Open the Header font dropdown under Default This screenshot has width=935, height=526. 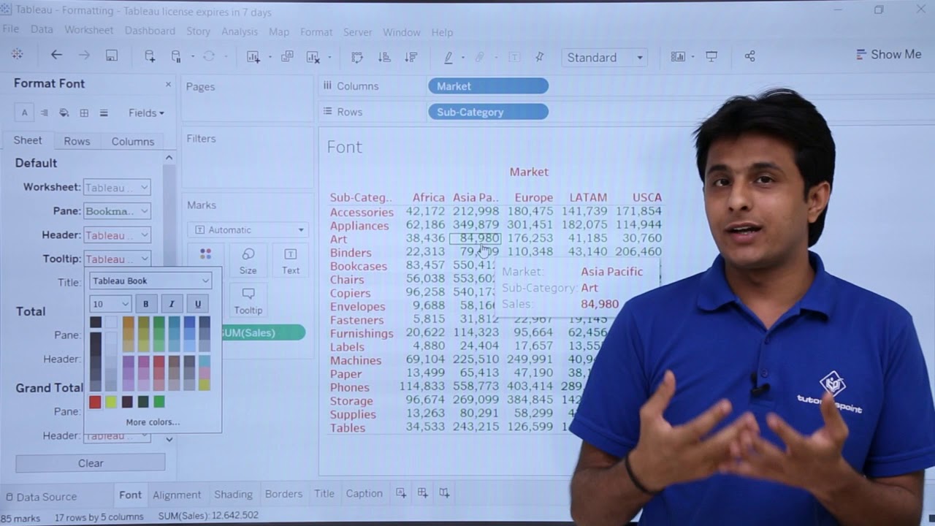[117, 235]
